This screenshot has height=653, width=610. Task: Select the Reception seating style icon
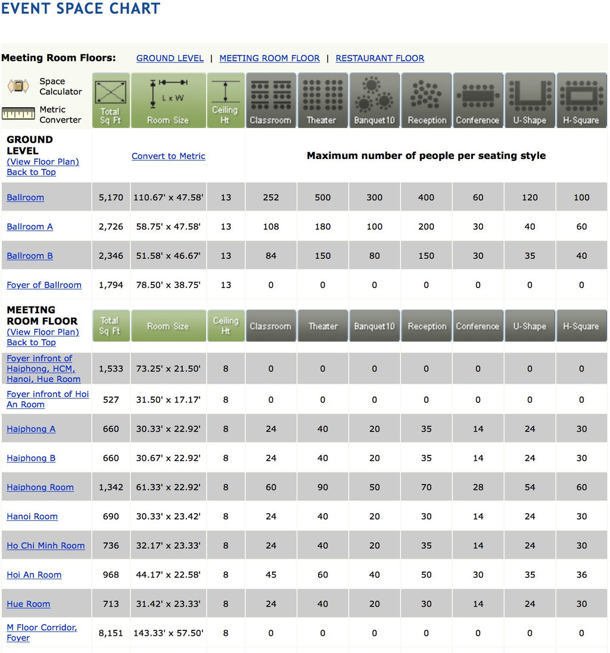click(x=427, y=99)
